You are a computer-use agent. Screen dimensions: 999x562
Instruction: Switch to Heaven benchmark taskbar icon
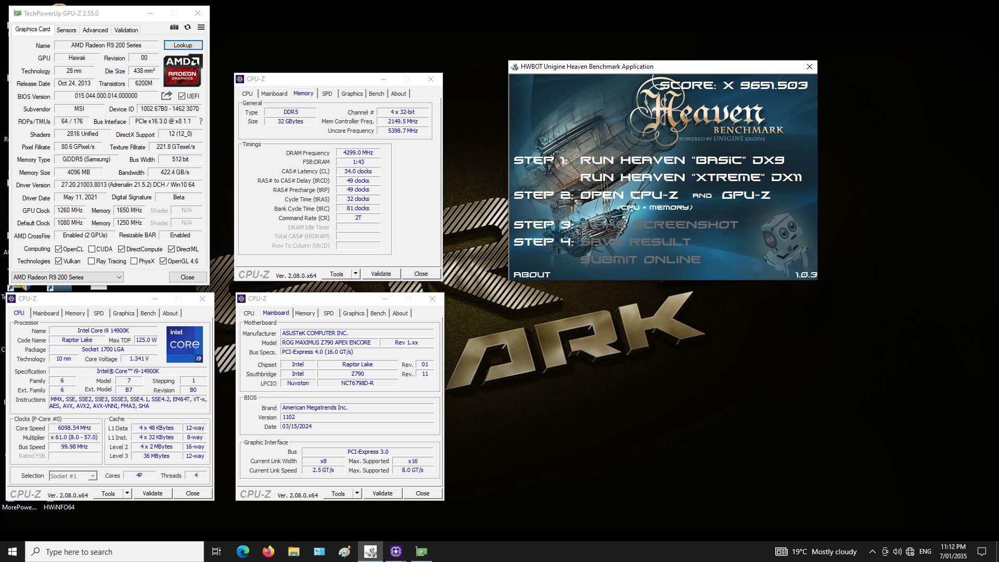pos(370,552)
